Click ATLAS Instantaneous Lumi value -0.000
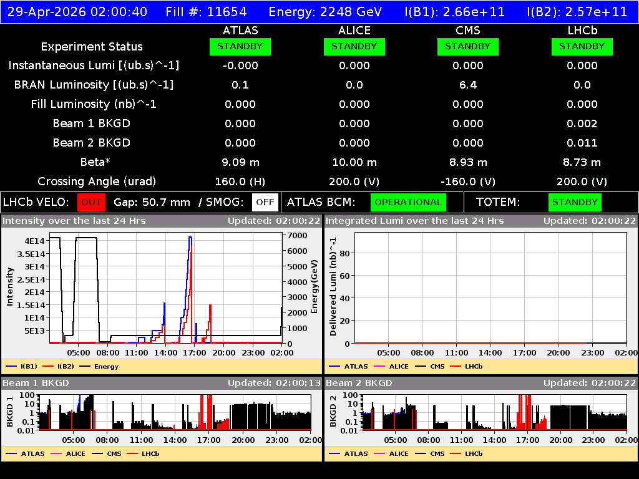This screenshot has width=639, height=479. click(240, 65)
